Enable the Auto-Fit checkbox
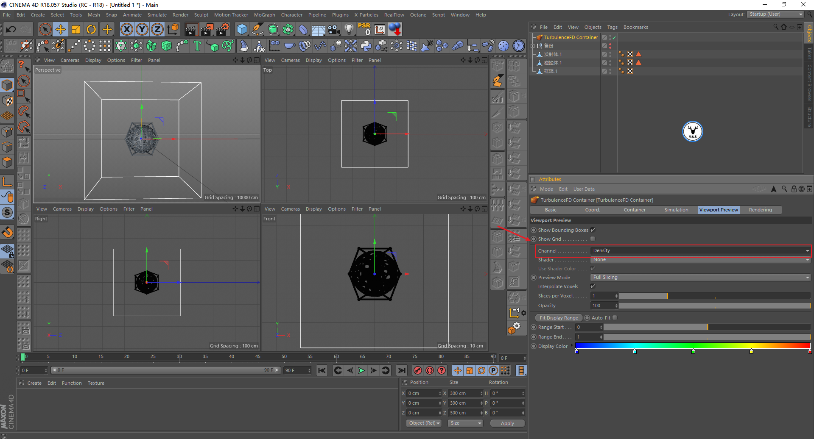The image size is (814, 439). (x=615, y=317)
